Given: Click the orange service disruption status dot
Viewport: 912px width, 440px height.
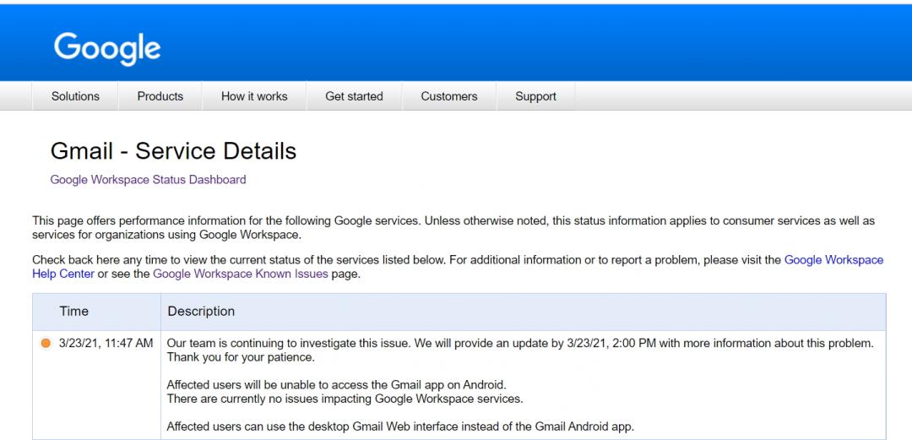Looking at the screenshot, I should point(46,344).
